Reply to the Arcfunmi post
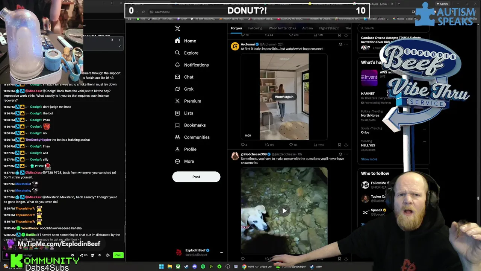 pyautogui.click(x=244, y=145)
